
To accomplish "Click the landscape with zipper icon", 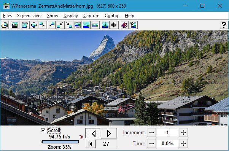I will 105,25.
